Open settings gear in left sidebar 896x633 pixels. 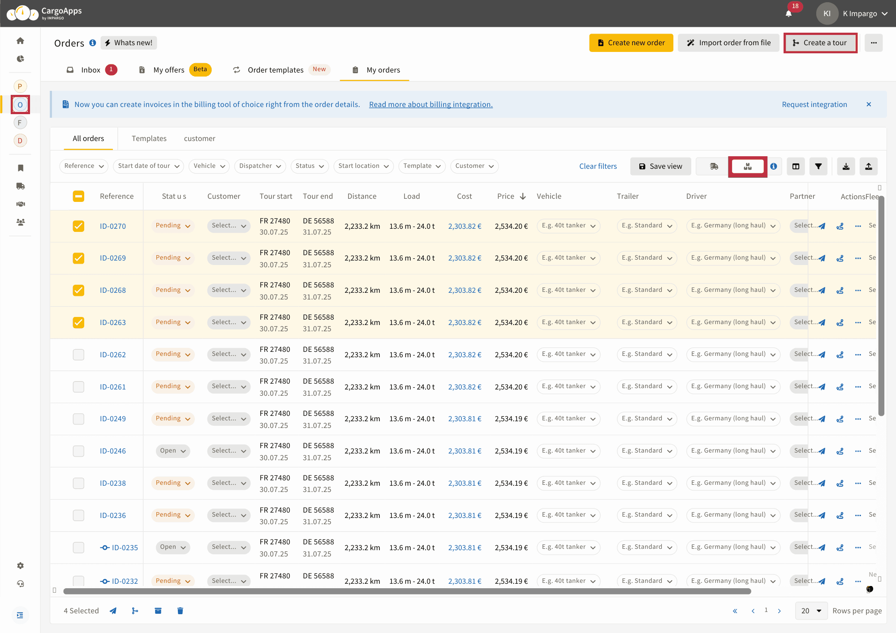[x=20, y=565]
